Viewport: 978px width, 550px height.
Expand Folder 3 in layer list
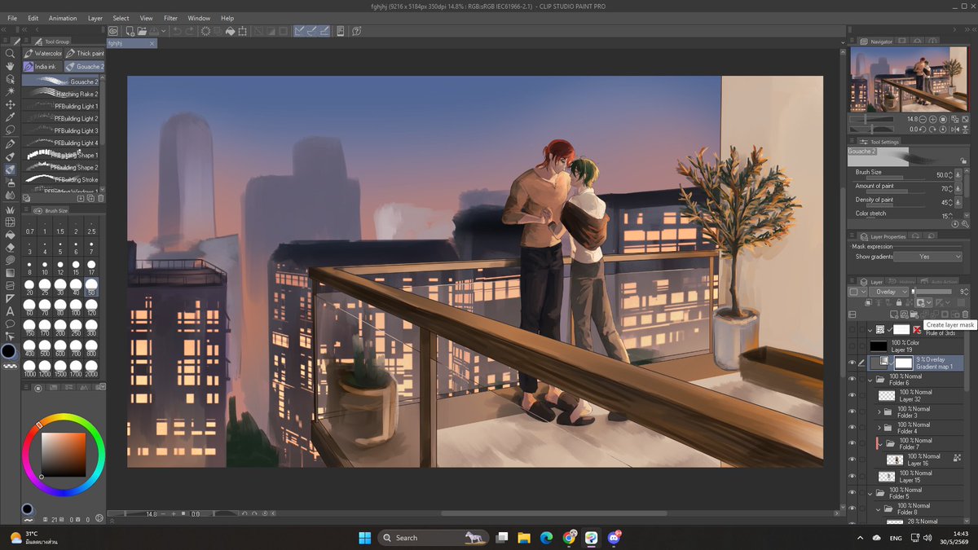point(879,411)
